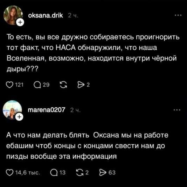View the 14,6 тыс. likes count
Screen dimensions: 187x187
point(28,173)
